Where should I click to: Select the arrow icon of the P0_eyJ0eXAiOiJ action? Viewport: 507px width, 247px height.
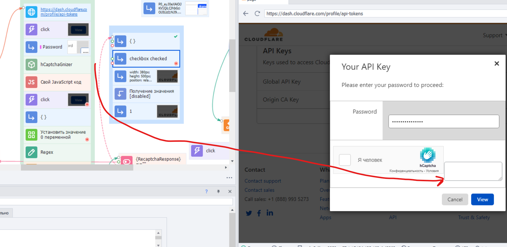(149, 8)
